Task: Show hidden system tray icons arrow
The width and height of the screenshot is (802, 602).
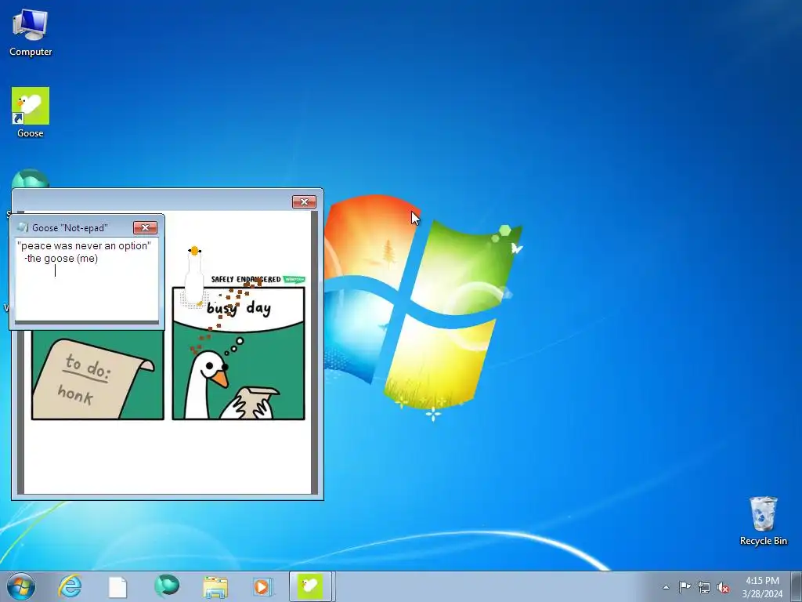Action: [666, 587]
